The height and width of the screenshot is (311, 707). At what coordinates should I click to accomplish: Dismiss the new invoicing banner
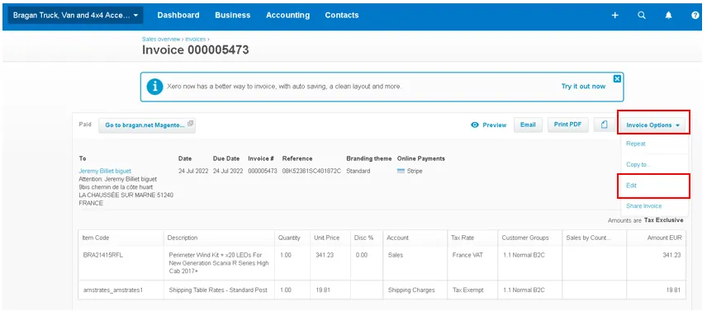coord(617,78)
